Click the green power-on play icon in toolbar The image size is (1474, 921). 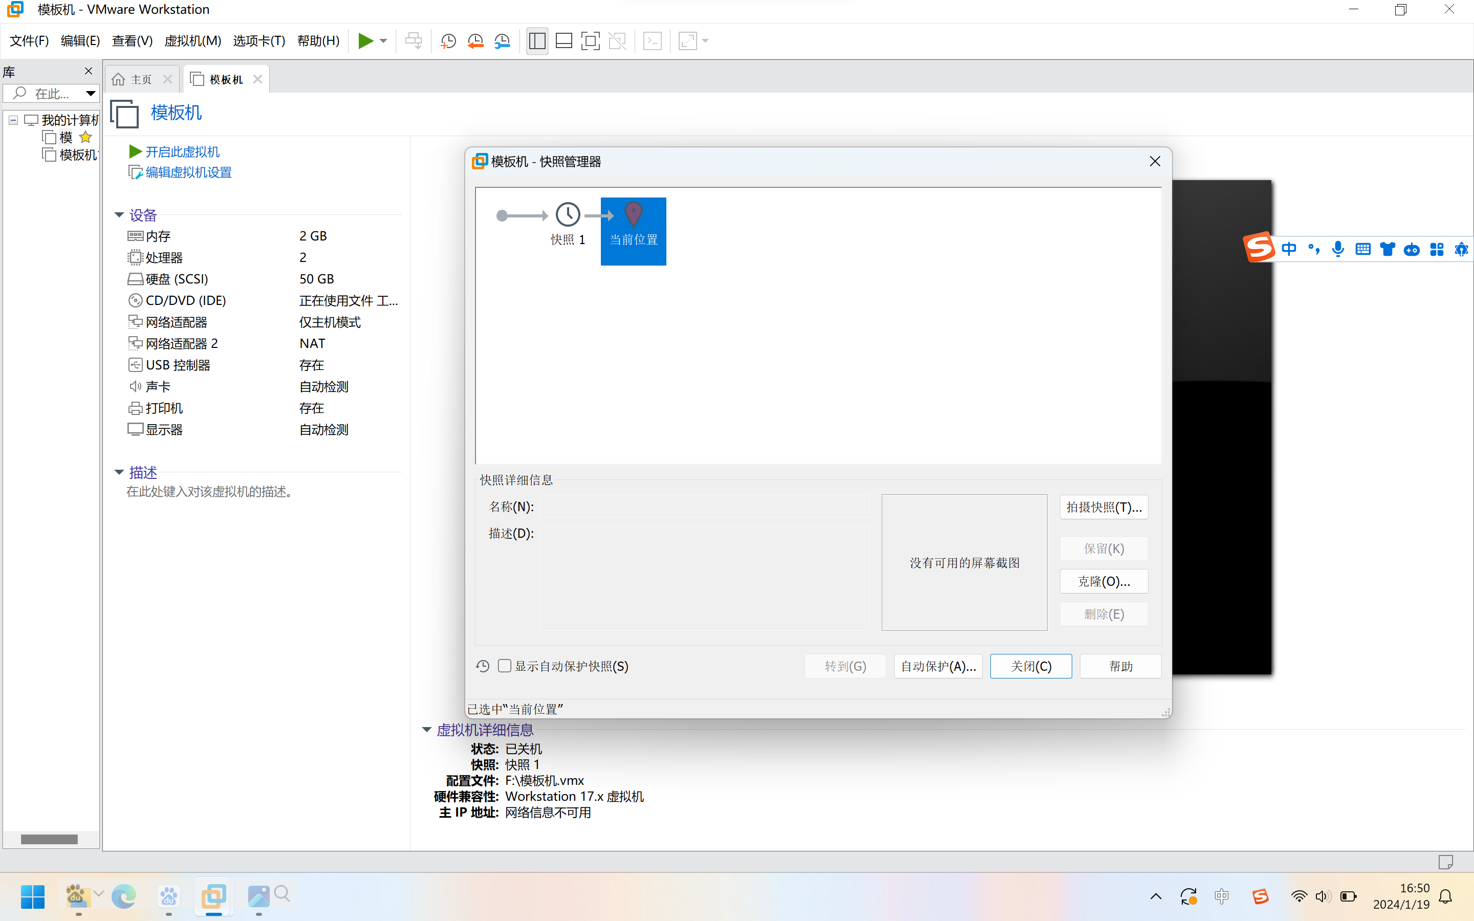click(x=365, y=41)
